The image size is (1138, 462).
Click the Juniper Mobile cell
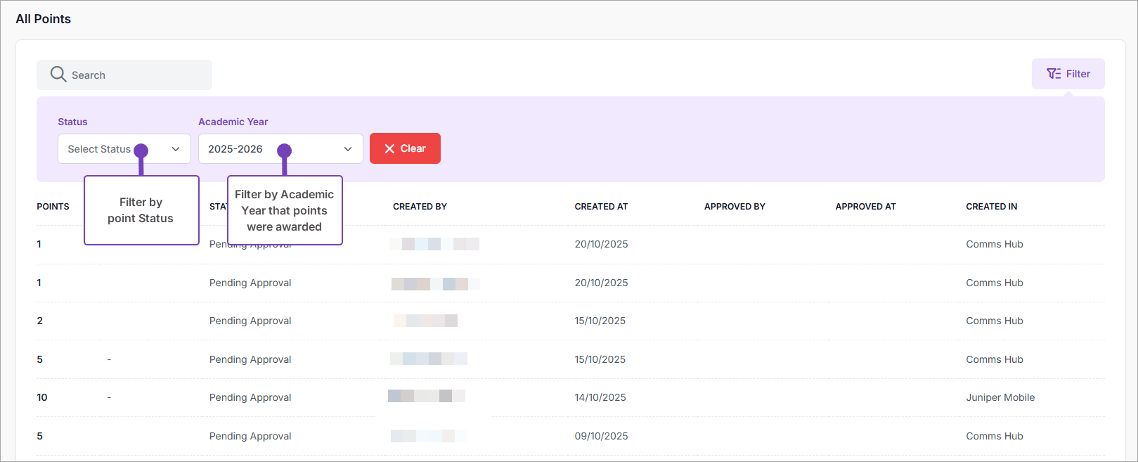pos(1000,397)
